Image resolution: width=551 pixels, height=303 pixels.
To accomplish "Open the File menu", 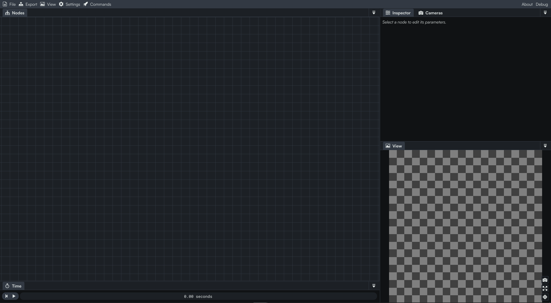I will (9, 4).
